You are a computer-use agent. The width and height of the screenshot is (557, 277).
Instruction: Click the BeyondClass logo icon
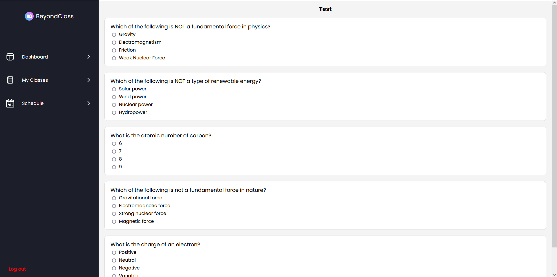pos(29,16)
